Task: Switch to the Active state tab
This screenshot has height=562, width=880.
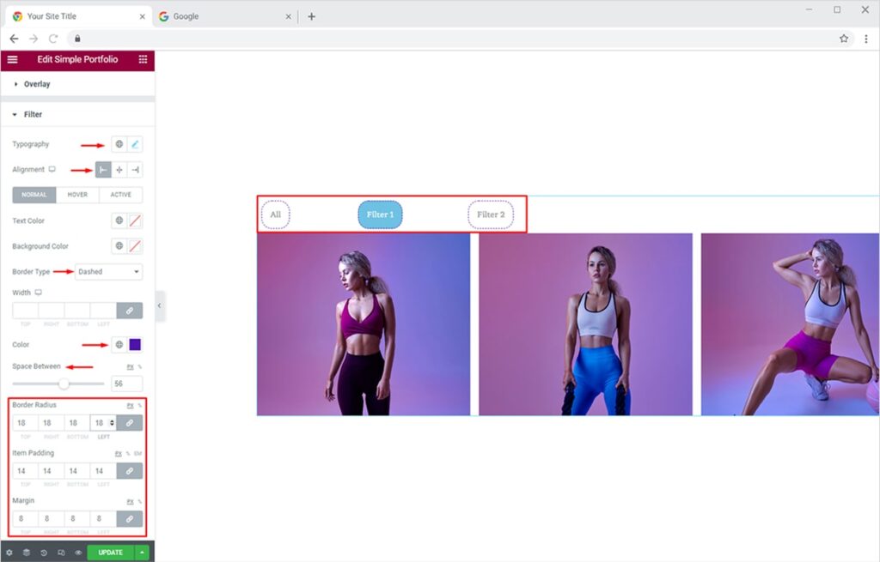Action: click(121, 195)
